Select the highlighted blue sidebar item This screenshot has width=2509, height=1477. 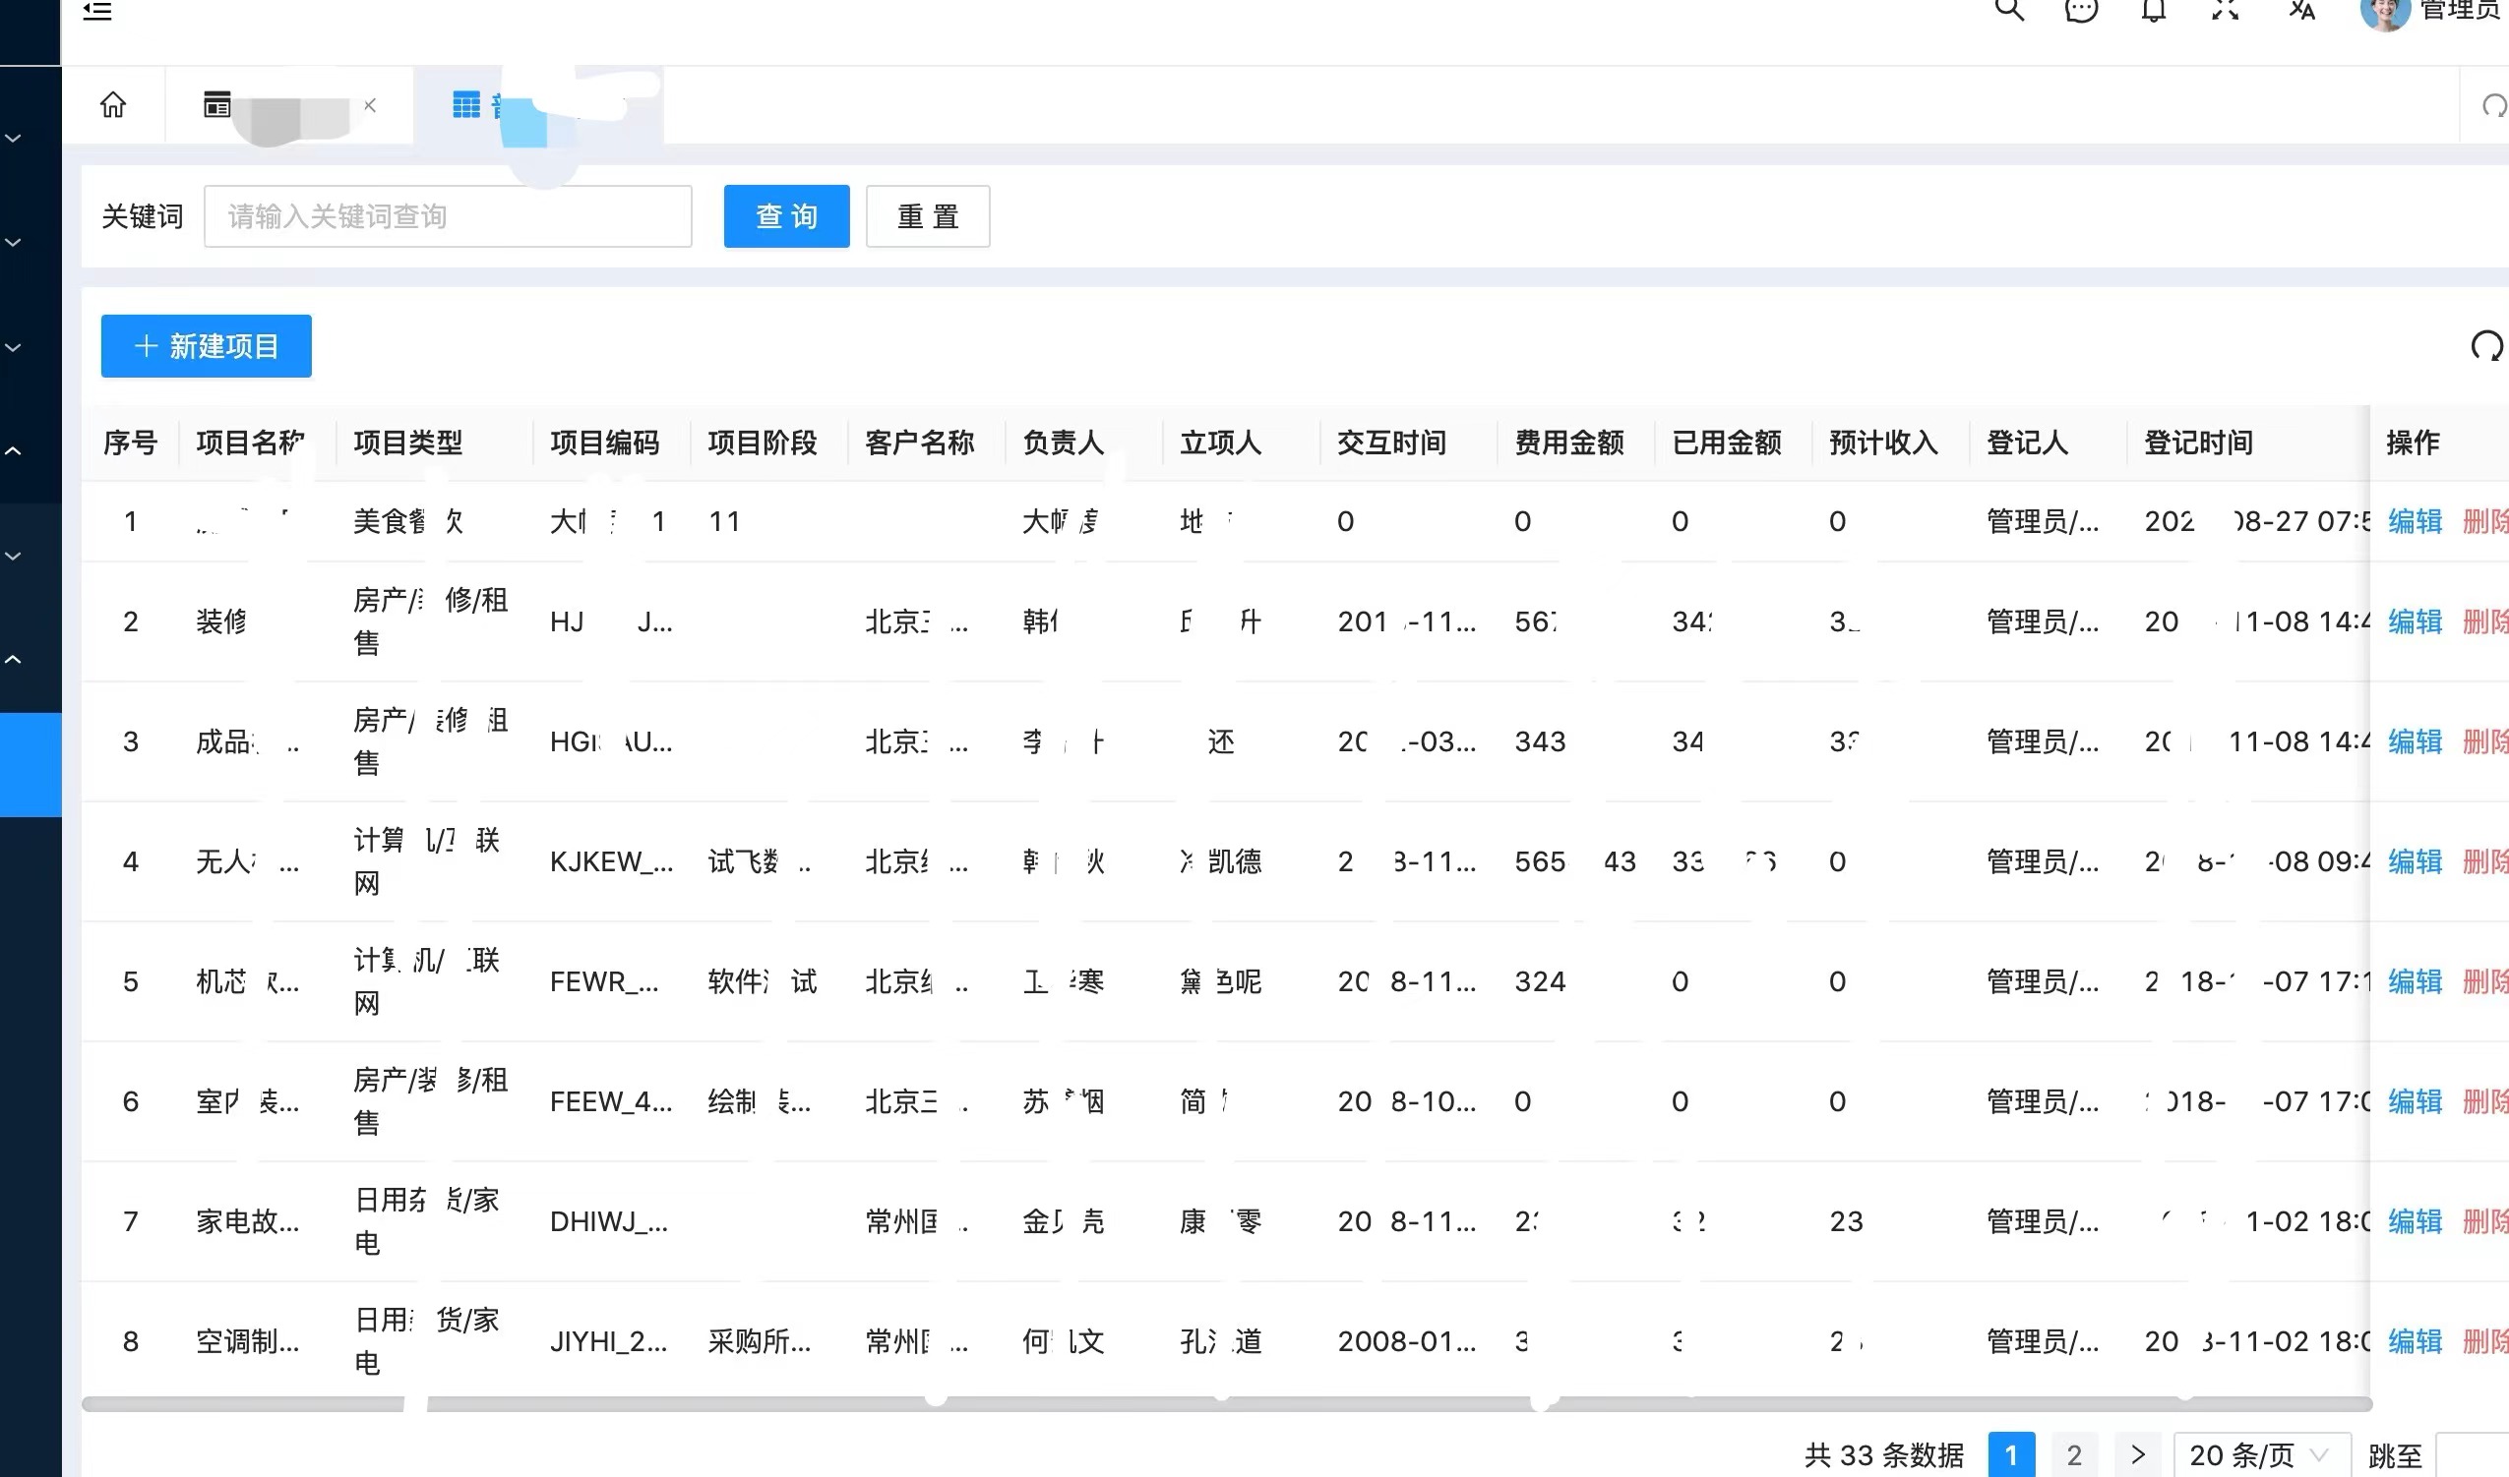click(31, 764)
